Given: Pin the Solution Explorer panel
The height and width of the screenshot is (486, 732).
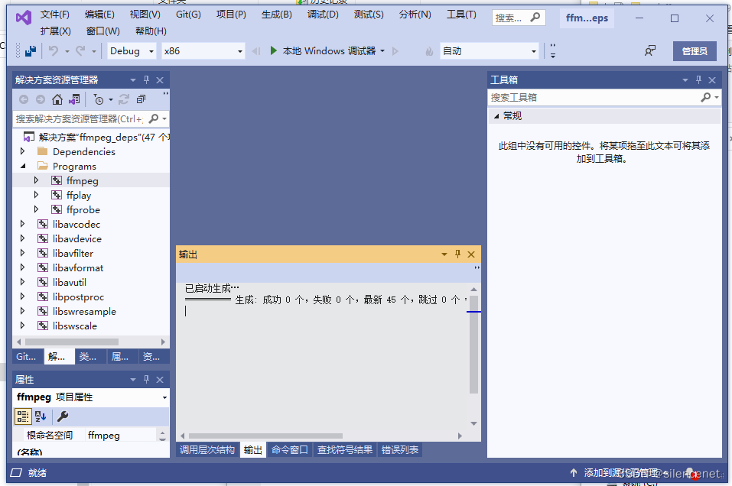Looking at the screenshot, I should click(x=146, y=79).
